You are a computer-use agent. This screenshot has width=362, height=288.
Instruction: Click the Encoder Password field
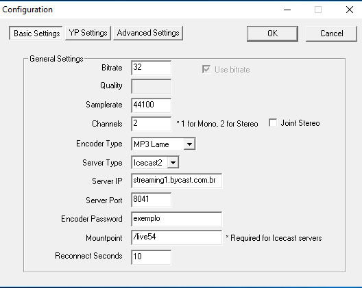coord(177,219)
